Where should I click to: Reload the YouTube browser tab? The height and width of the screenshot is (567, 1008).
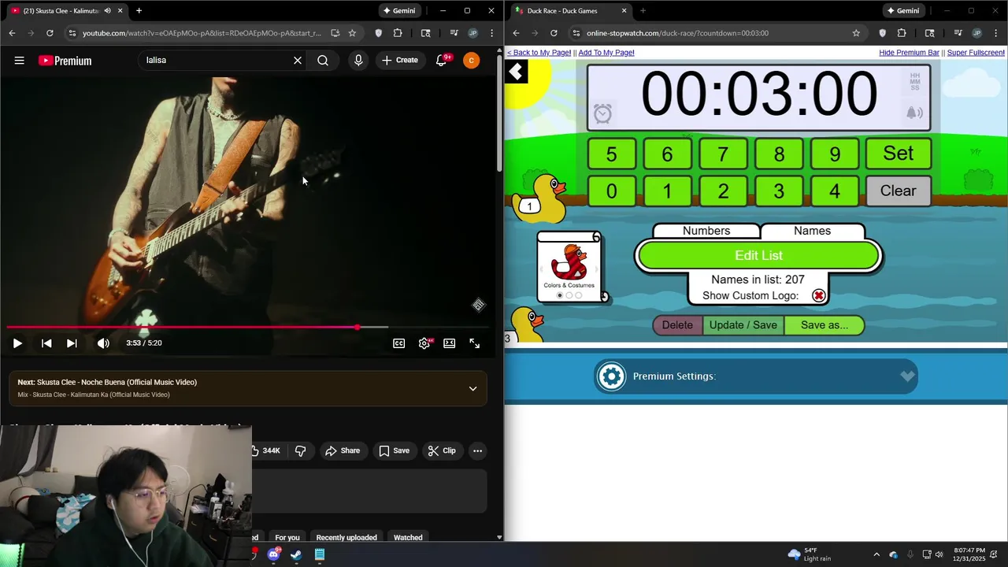[50, 33]
